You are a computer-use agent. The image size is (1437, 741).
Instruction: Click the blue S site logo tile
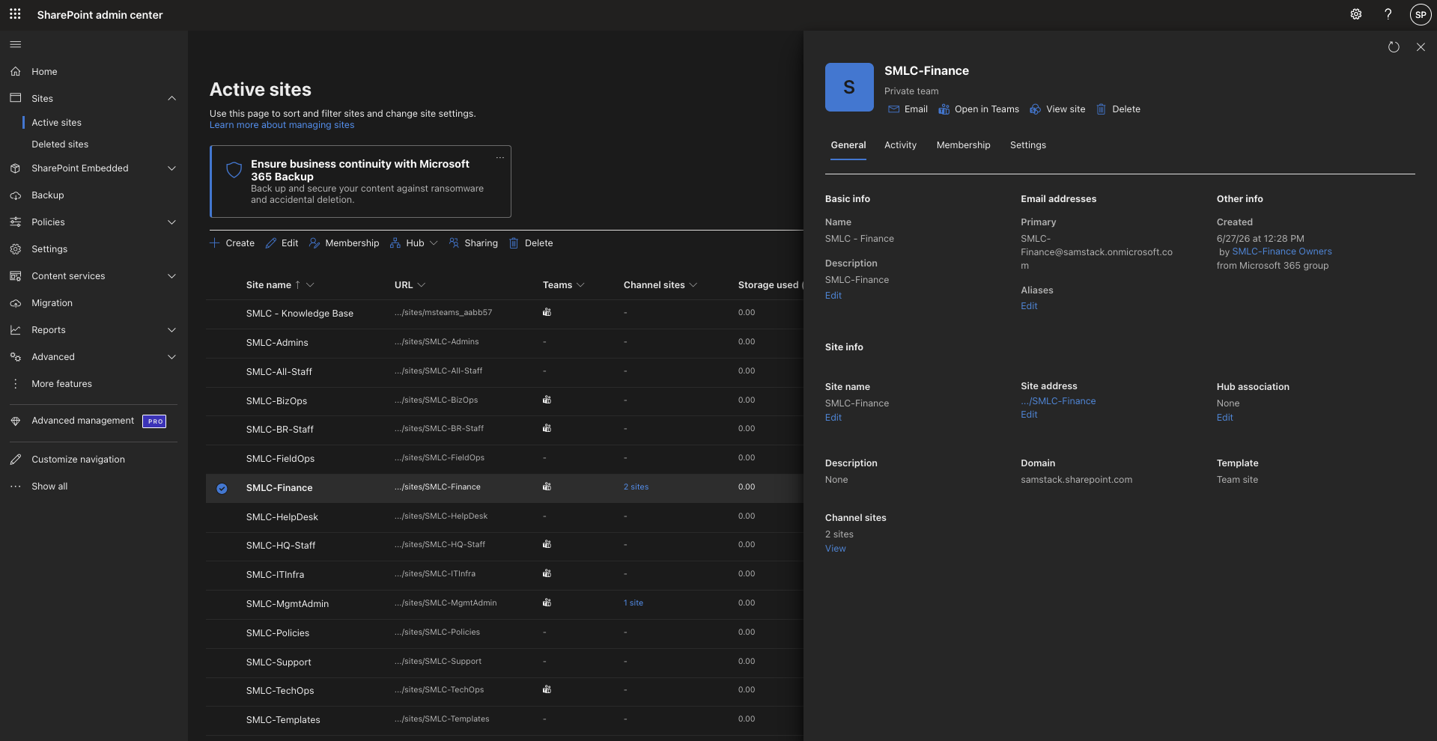849,88
